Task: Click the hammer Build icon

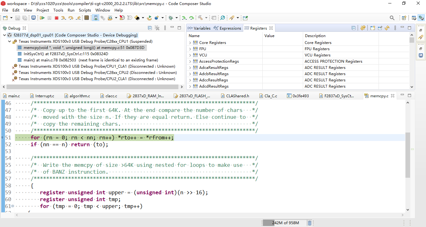Action: [200, 18]
